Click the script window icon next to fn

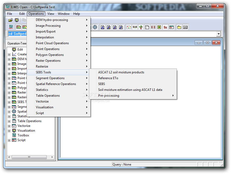172,27
